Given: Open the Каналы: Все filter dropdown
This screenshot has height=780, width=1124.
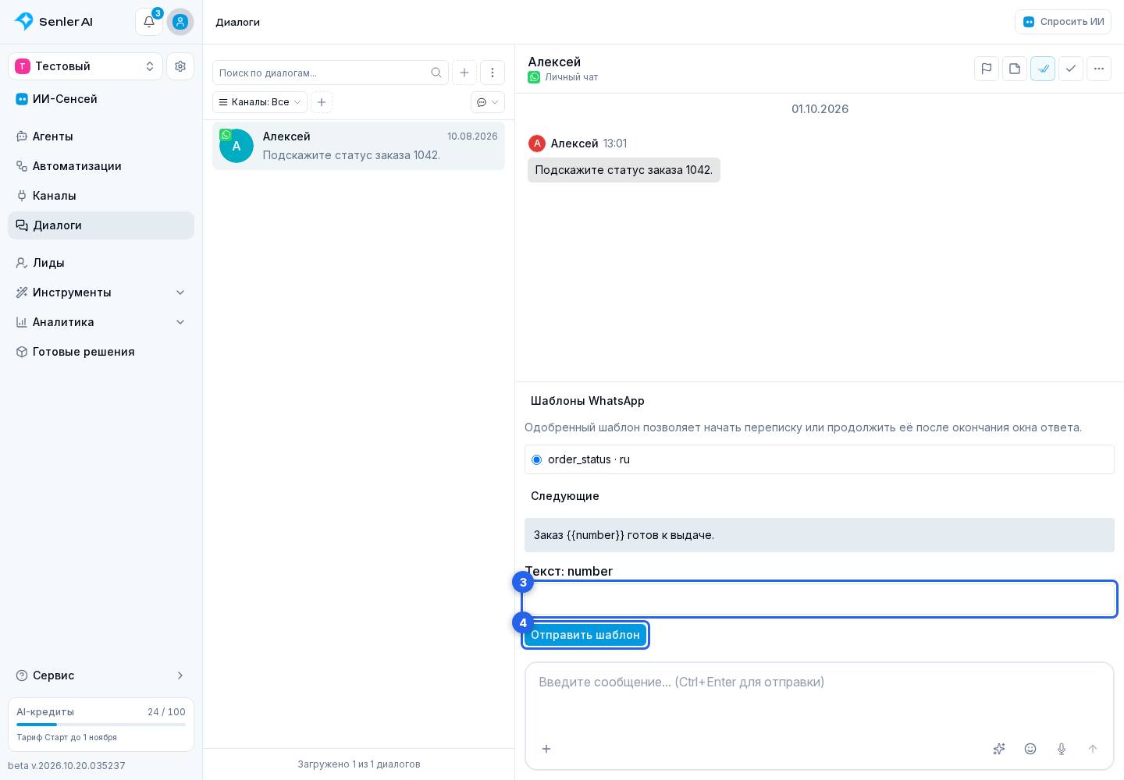Looking at the screenshot, I should click(x=260, y=102).
